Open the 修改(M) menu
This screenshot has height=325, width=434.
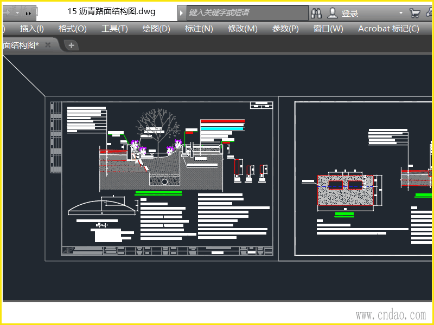coord(242,29)
